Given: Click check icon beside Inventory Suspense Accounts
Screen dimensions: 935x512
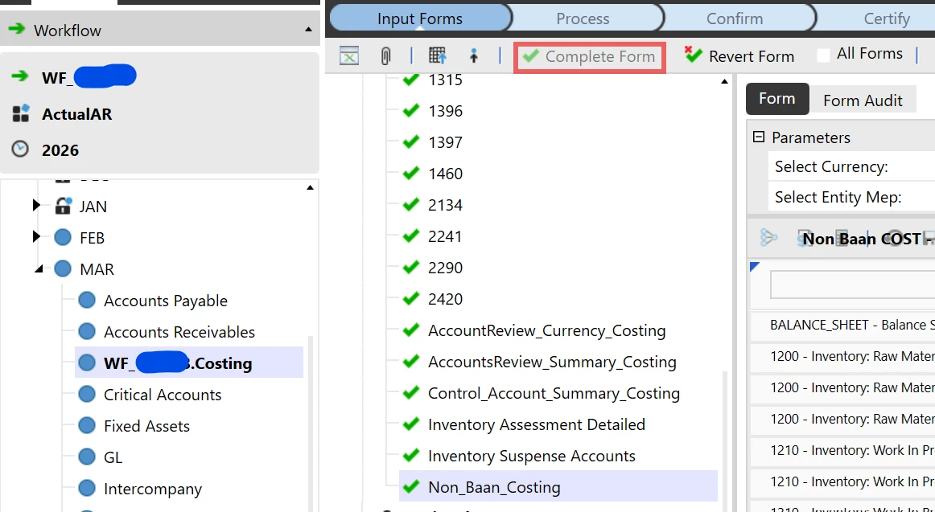Looking at the screenshot, I should [411, 456].
